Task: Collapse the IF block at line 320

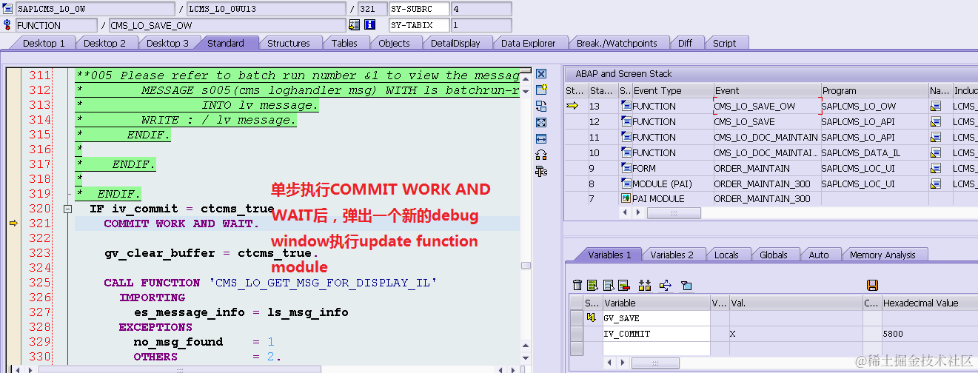Action: pyautogui.click(x=67, y=209)
